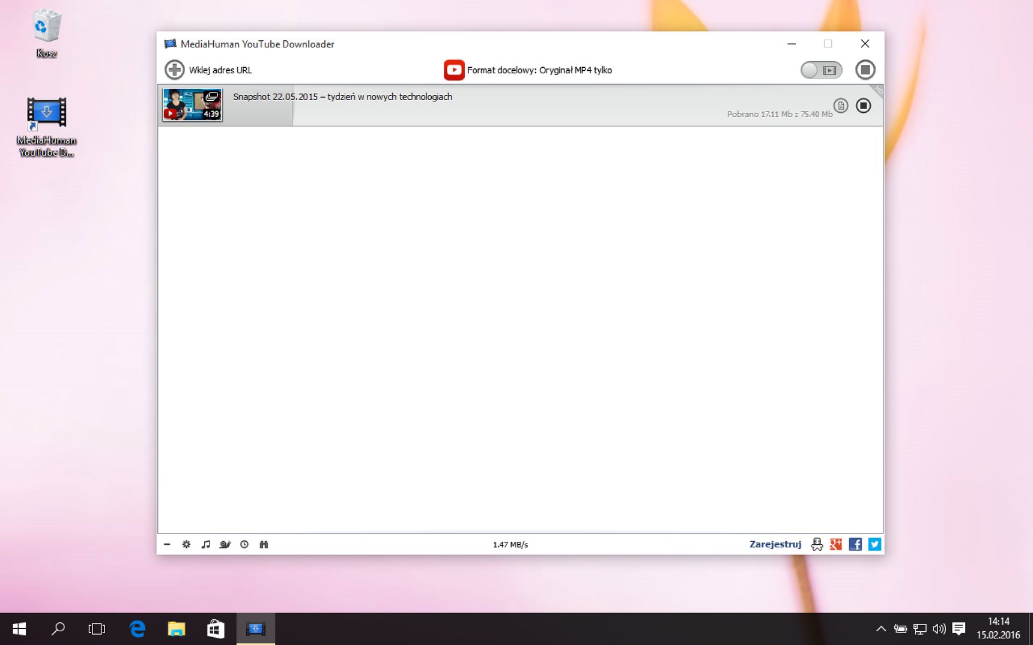Click the network tray icon
1033x645 pixels.
click(919, 629)
